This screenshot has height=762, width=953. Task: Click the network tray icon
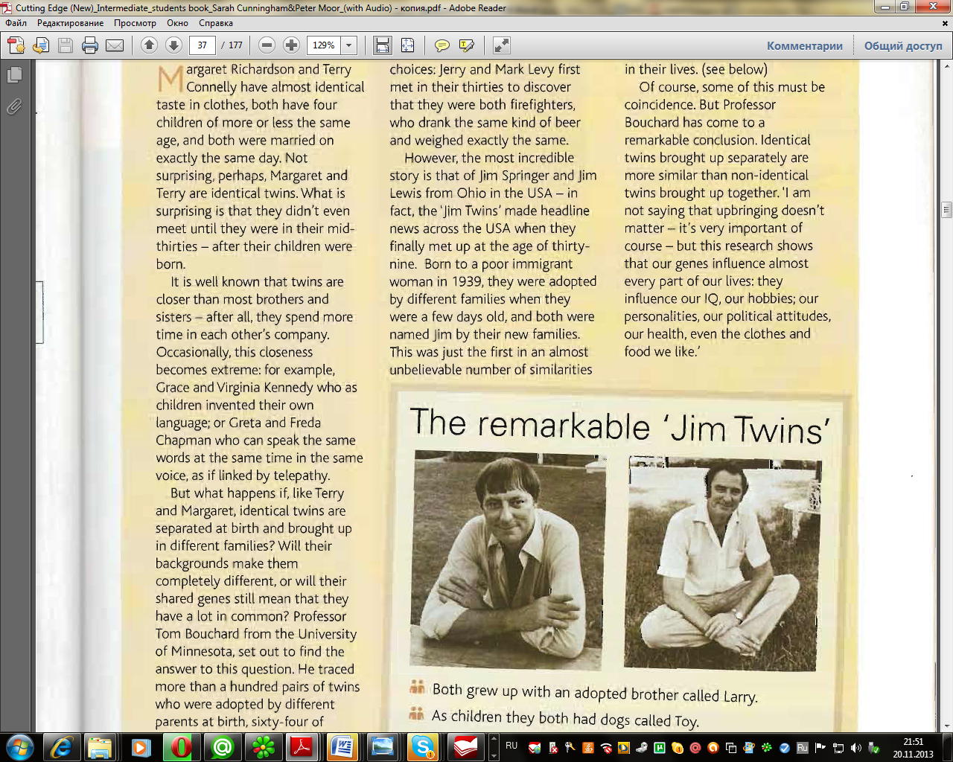pos(838,748)
